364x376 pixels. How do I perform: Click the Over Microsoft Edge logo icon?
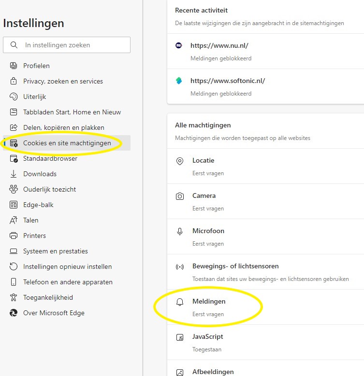tap(14, 313)
